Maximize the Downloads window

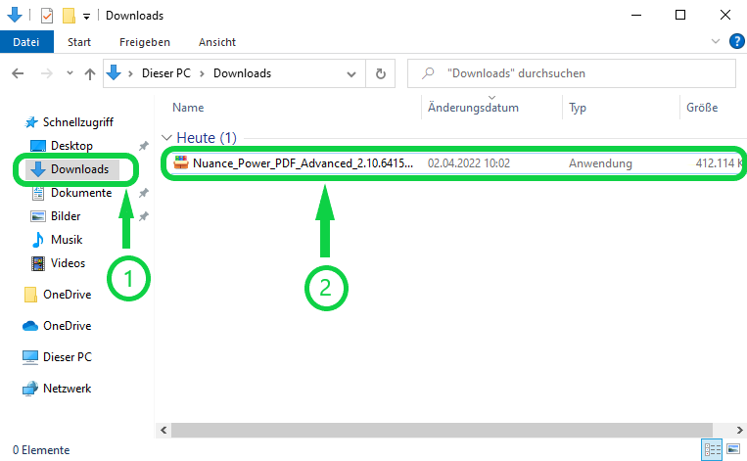(x=680, y=16)
